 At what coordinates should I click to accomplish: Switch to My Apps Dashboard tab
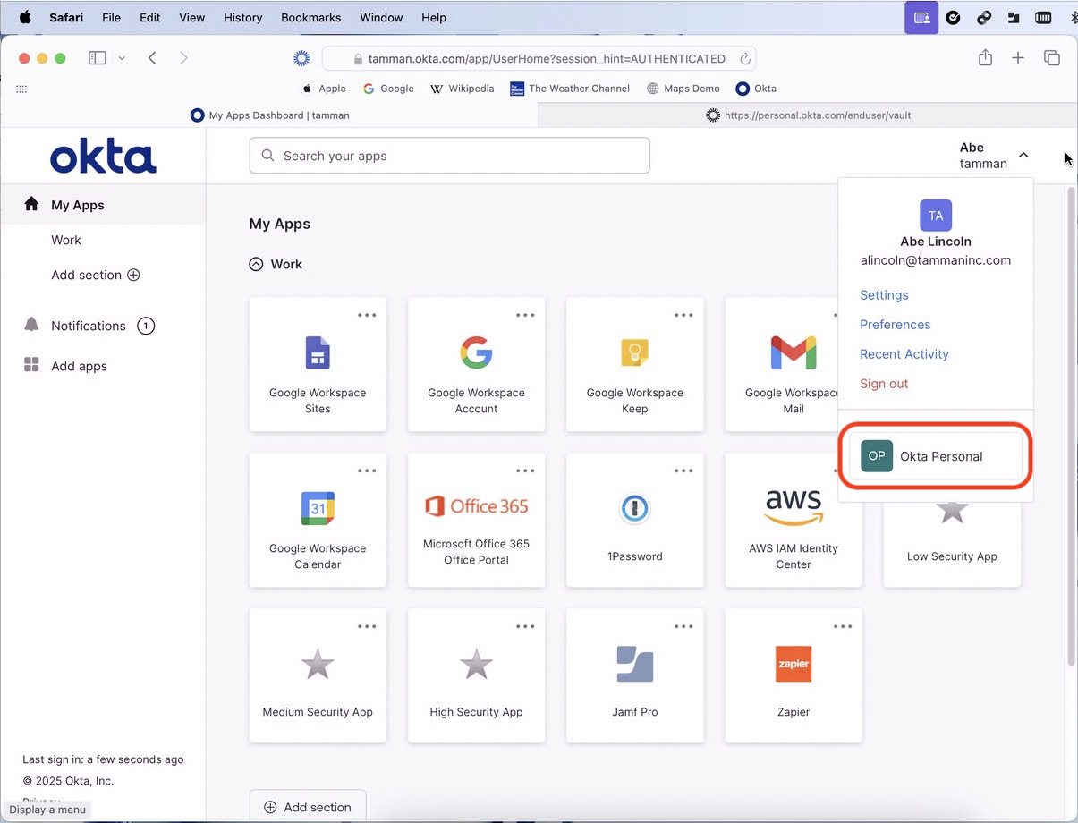coord(269,115)
